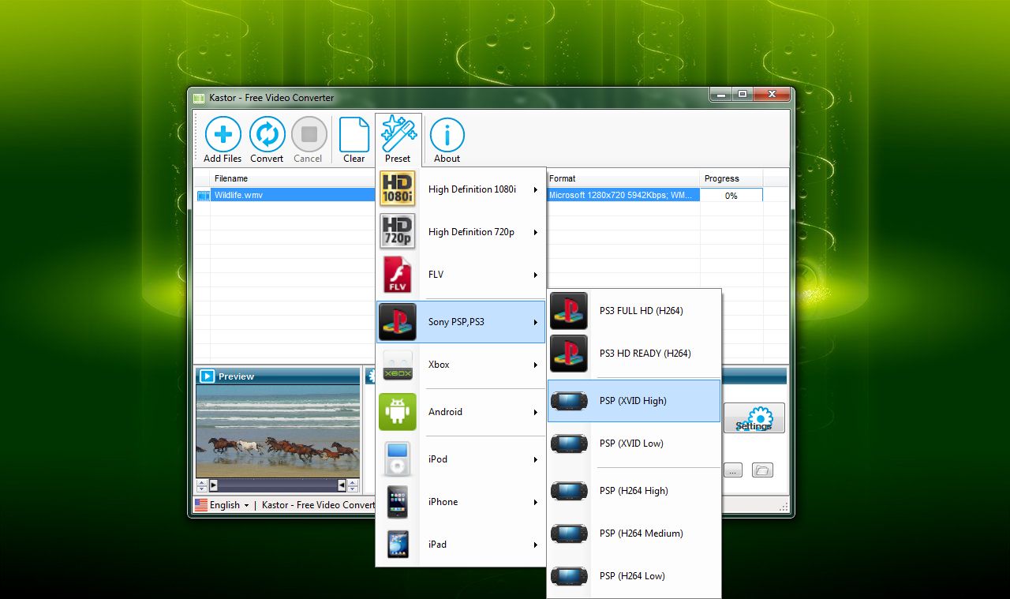Click the trim end marker in Preview
This screenshot has height=599, width=1010.
[x=342, y=485]
